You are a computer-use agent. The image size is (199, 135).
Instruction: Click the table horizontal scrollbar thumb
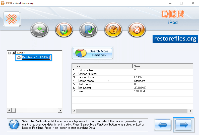(132, 111)
